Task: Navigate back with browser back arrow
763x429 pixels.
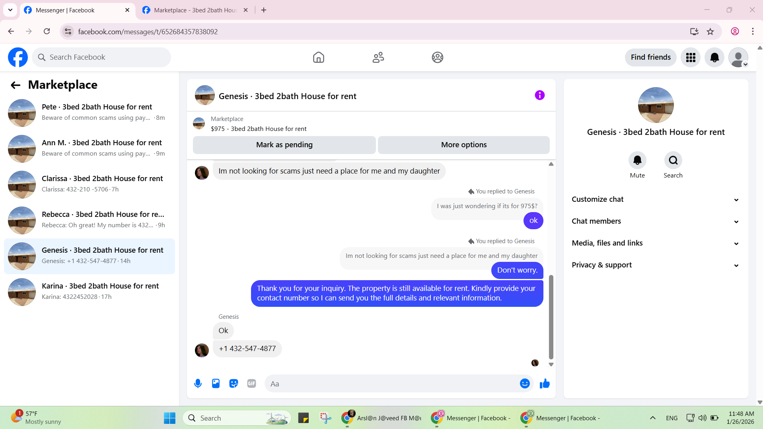Action: (11, 31)
